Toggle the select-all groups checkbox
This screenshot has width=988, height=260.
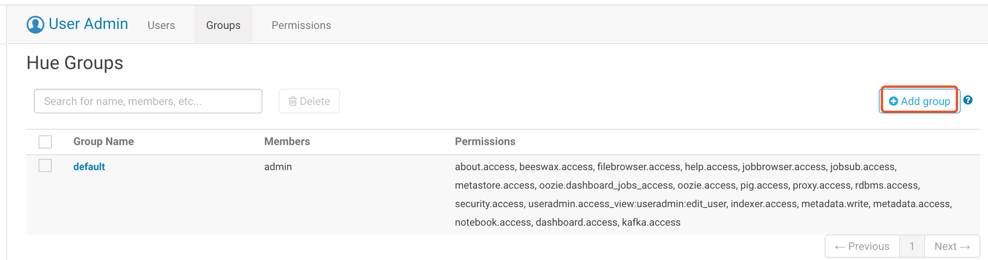(x=45, y=142)
